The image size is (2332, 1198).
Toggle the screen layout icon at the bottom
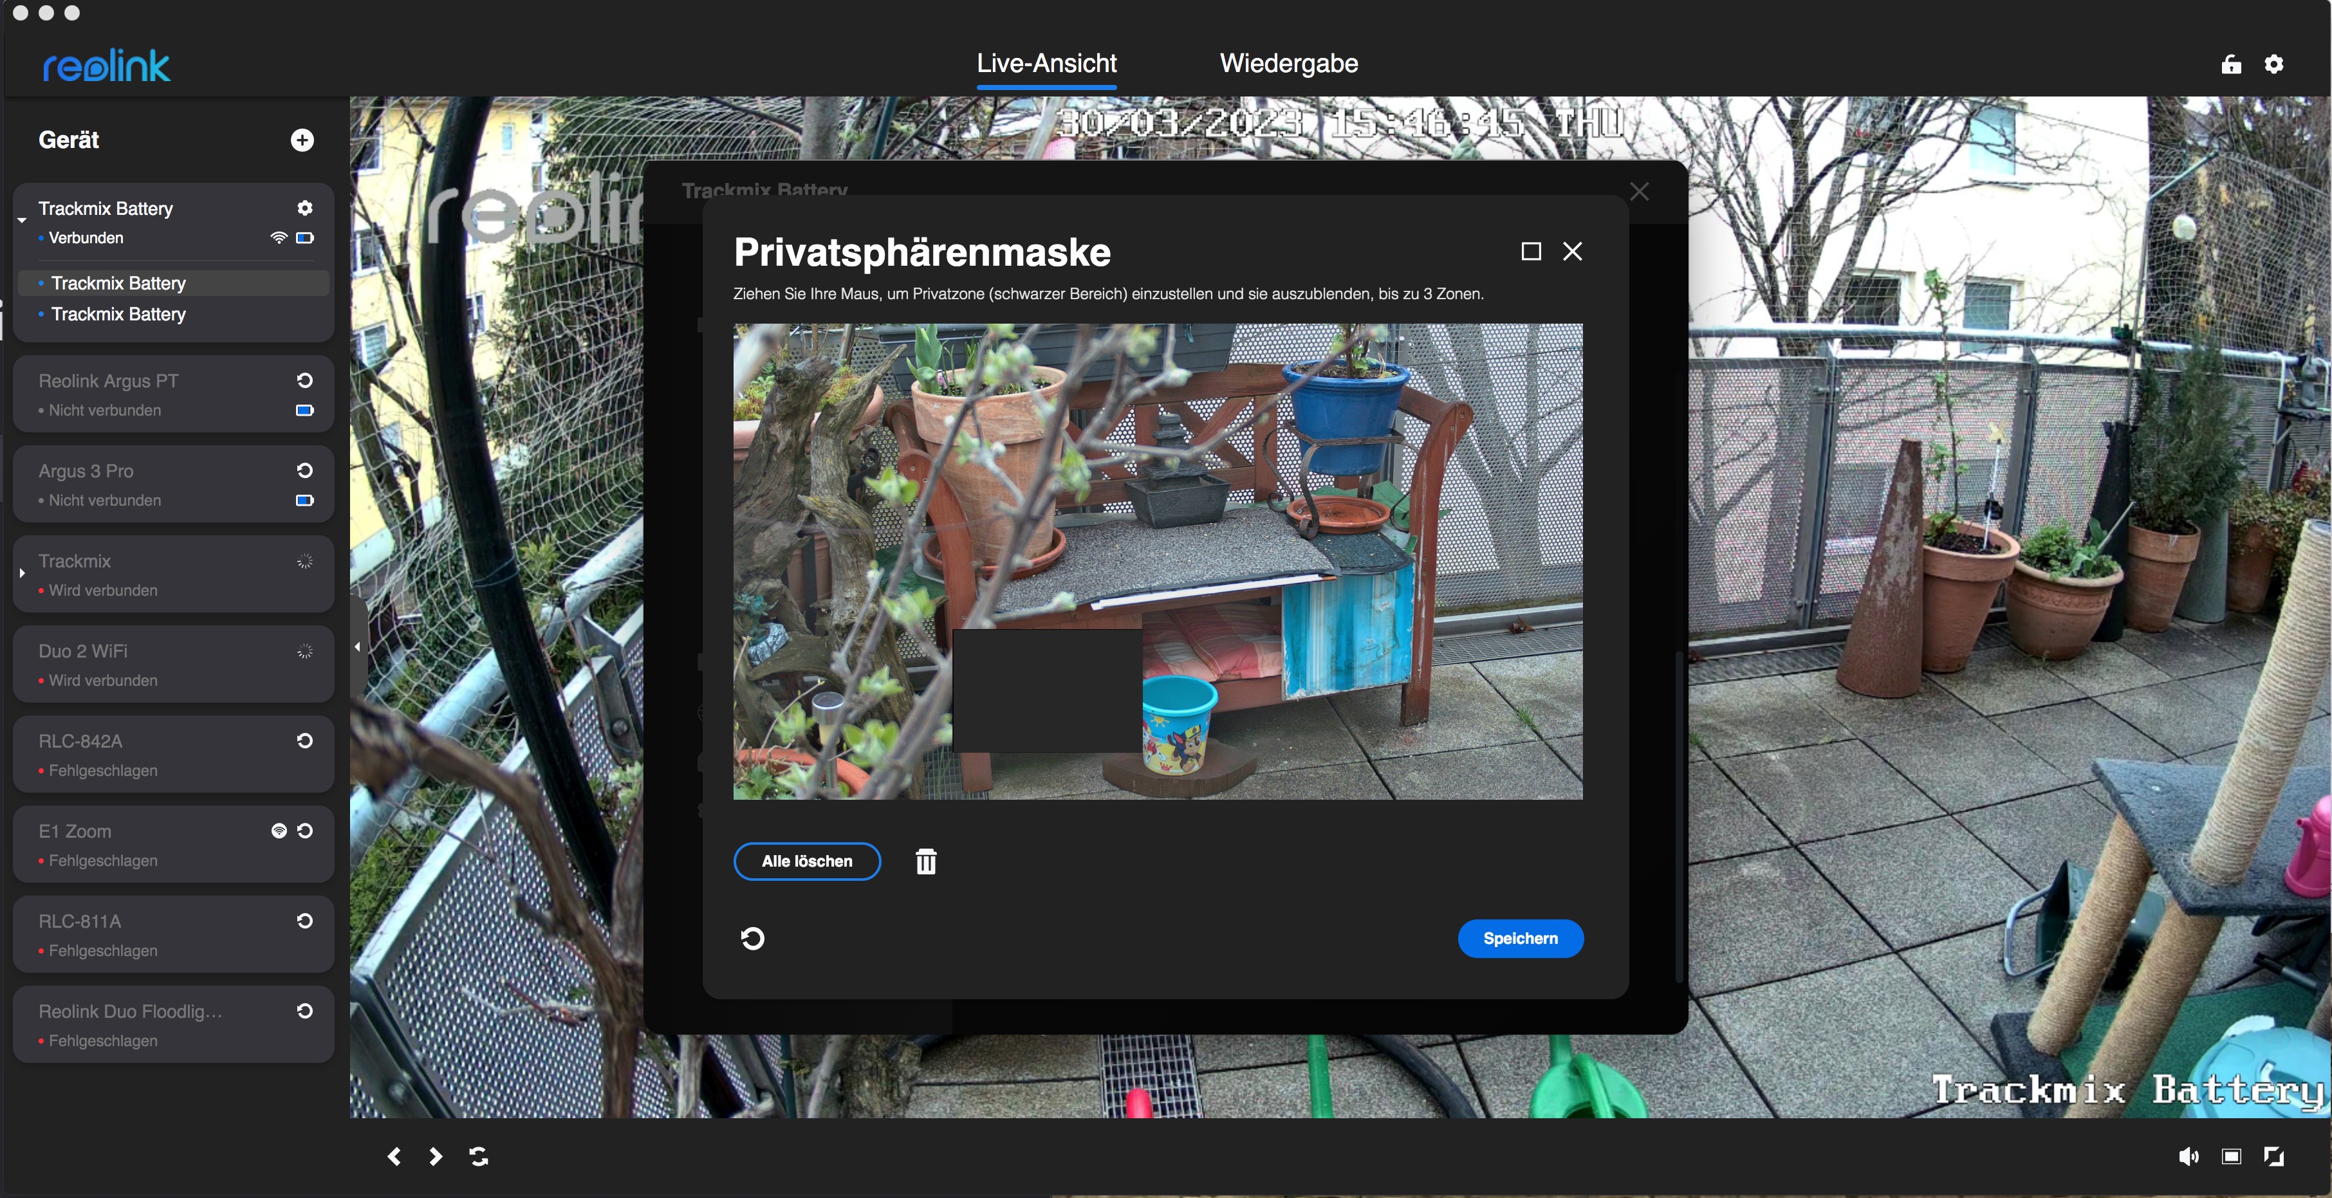(x=2230, y=1156)
